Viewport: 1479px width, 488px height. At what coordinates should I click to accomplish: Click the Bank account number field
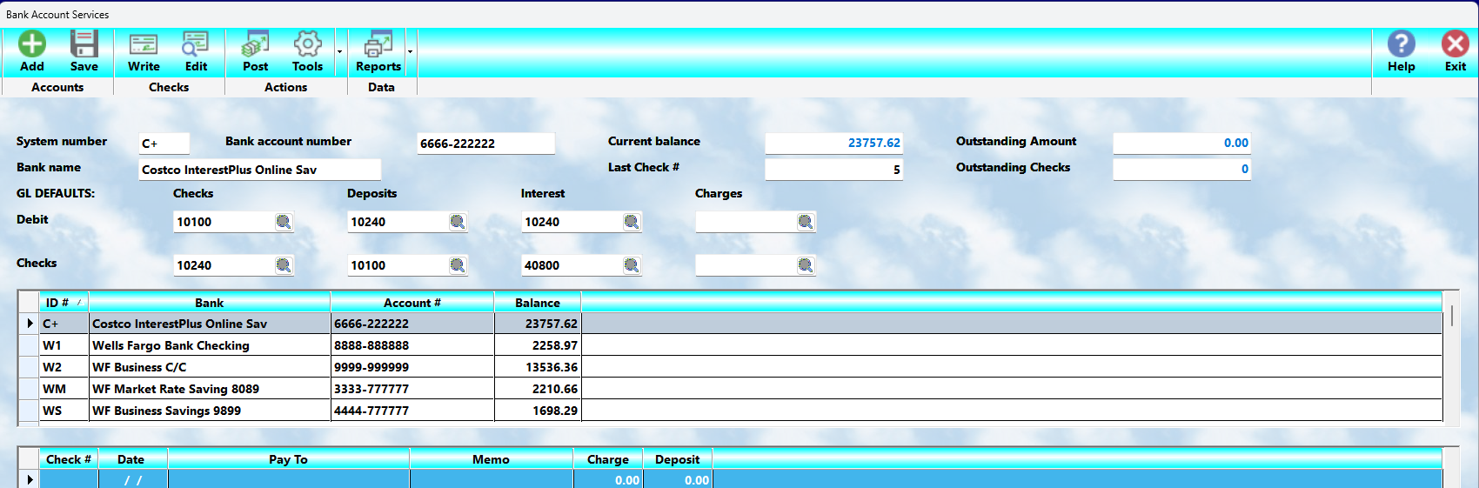(x=485, y=144)
